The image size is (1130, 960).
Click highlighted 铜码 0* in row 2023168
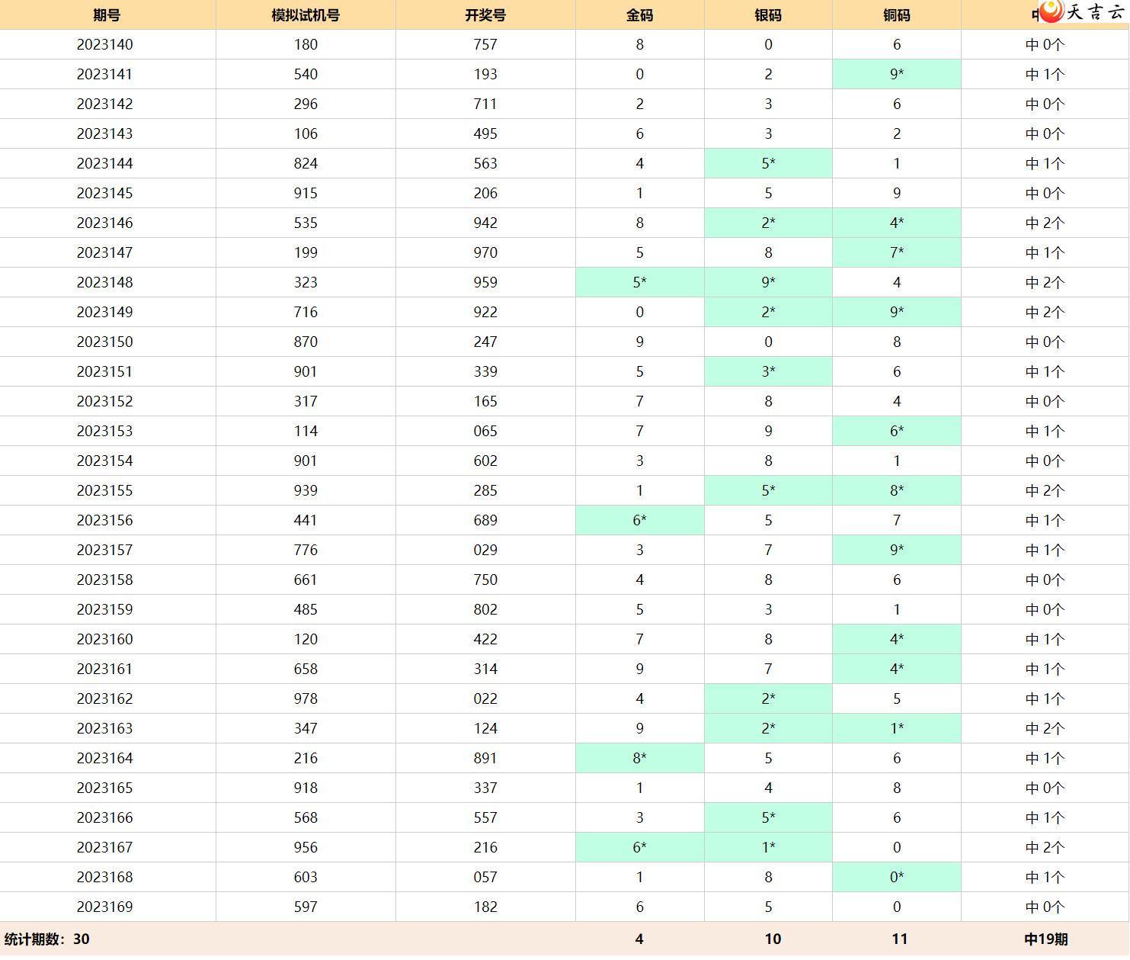[897, 878]
